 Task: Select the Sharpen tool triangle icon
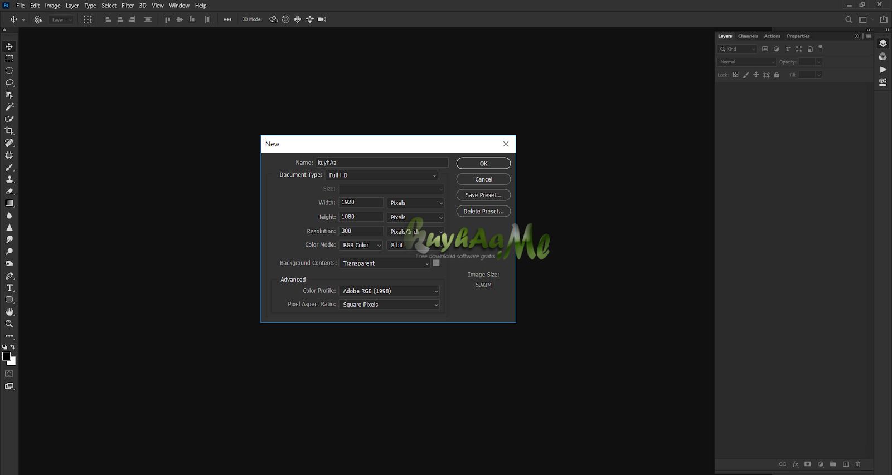click(x=9, y=227)
